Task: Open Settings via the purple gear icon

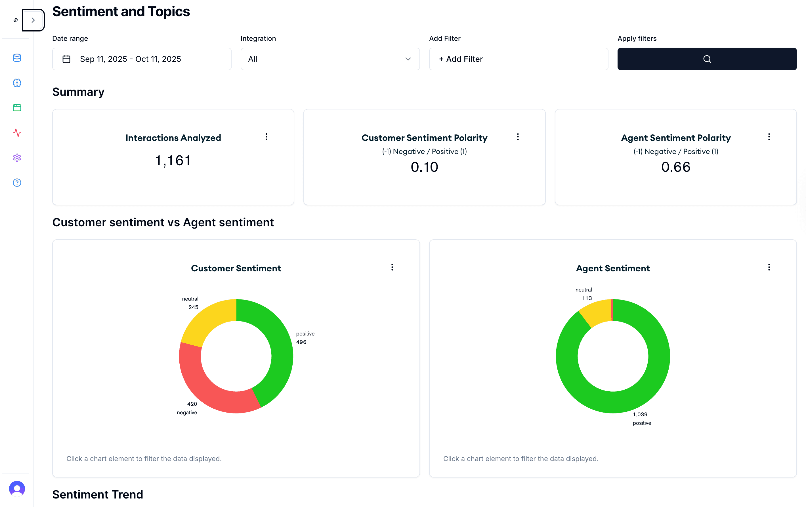Action: pos(17,158)
